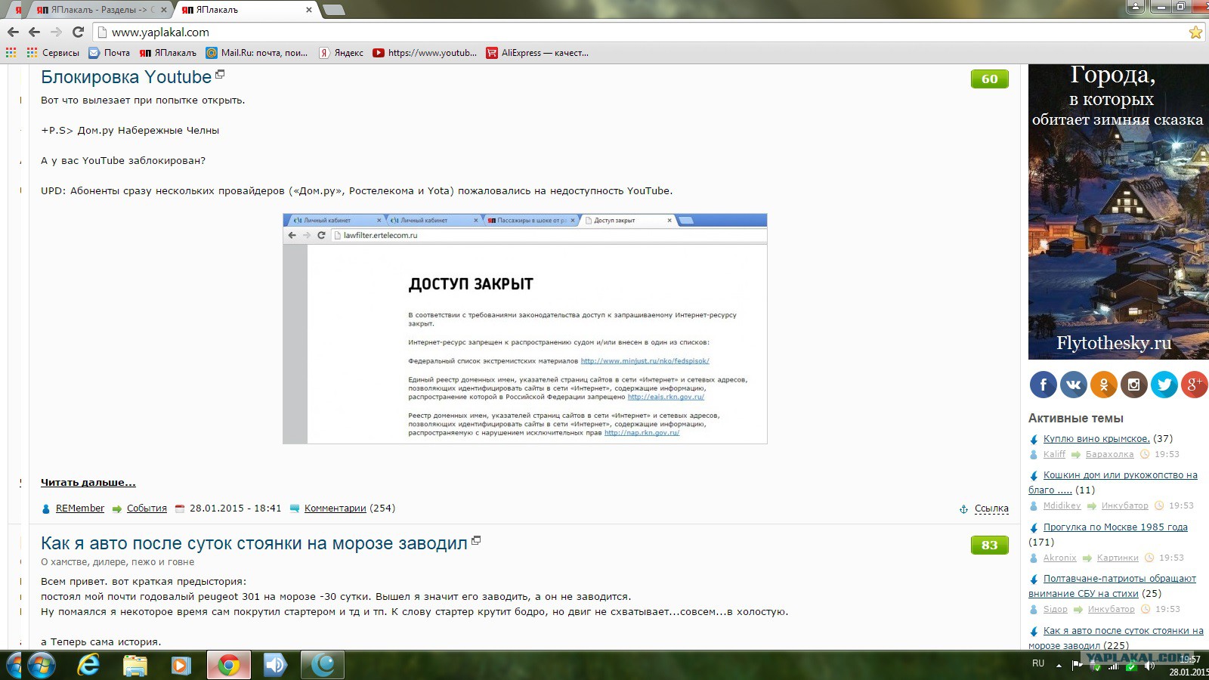
Task: Open the Facebook social icon
Action: tap(1044, 385)
